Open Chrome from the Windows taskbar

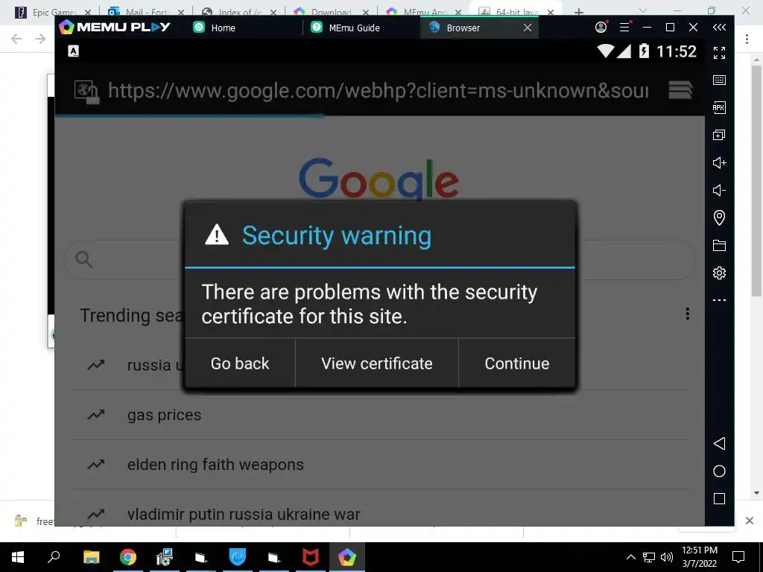128,557
